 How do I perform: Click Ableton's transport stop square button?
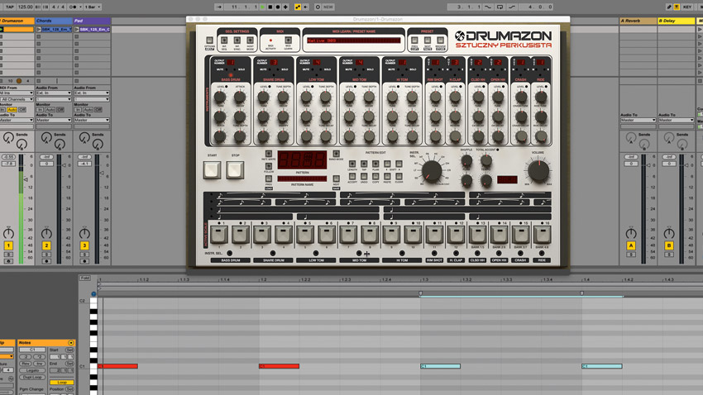click(270, 7)
